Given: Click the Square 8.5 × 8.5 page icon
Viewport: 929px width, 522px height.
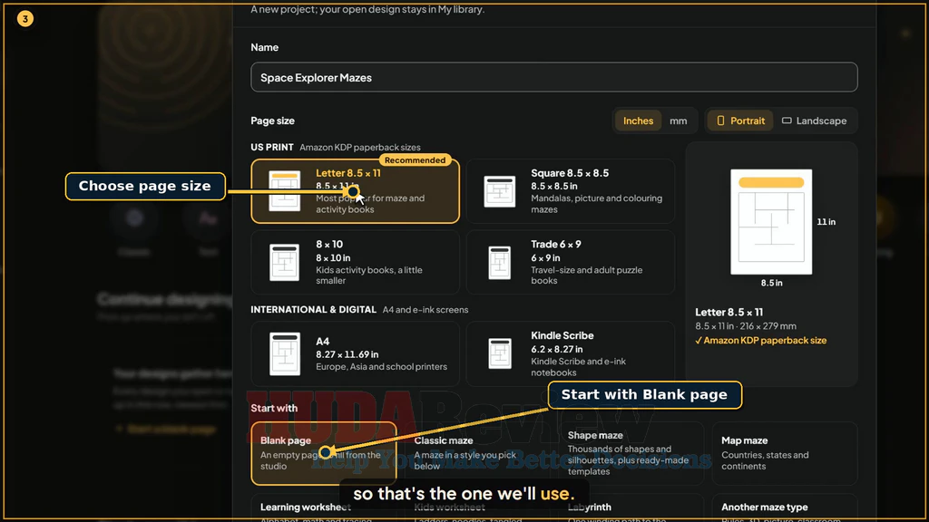Looking at the screenshot, I should coord(500,191).
